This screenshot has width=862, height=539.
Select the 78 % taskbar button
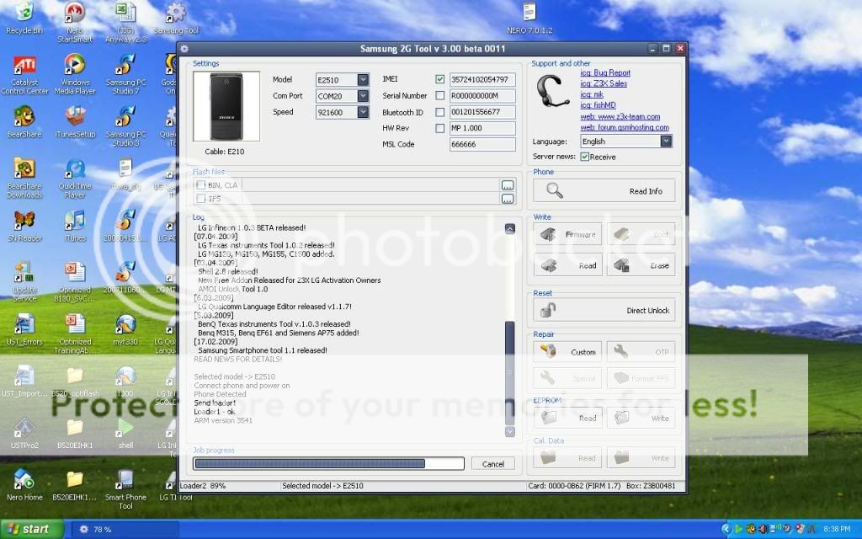[125, 529]
